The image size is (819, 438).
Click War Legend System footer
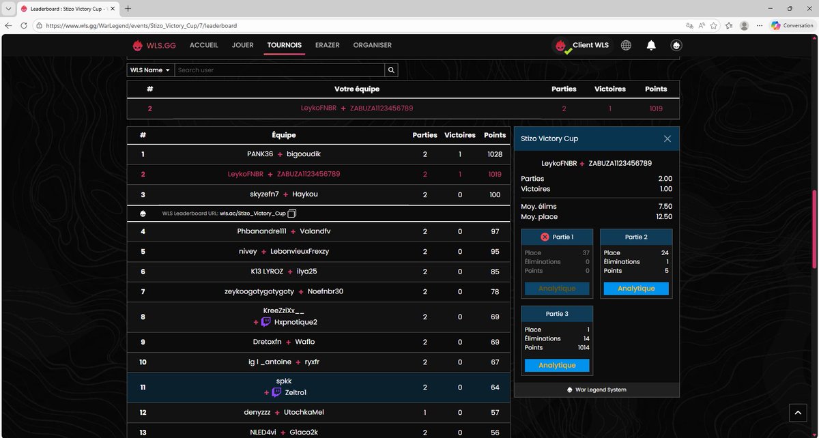pyautogui.click(x=597, y=390)
